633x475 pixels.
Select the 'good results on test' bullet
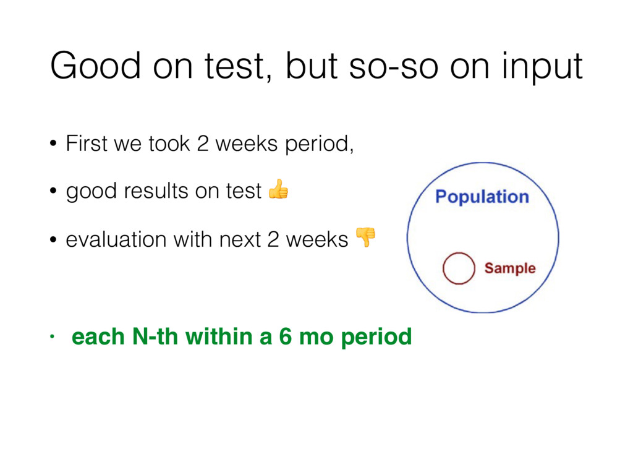[164, 191]
